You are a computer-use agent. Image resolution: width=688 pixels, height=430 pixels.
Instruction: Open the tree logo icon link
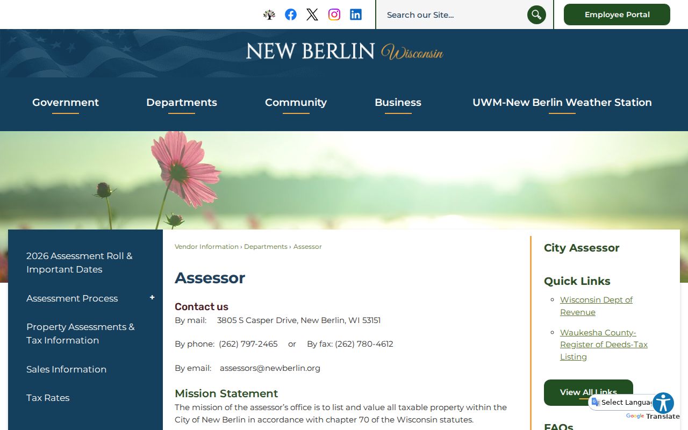[269, 15]
